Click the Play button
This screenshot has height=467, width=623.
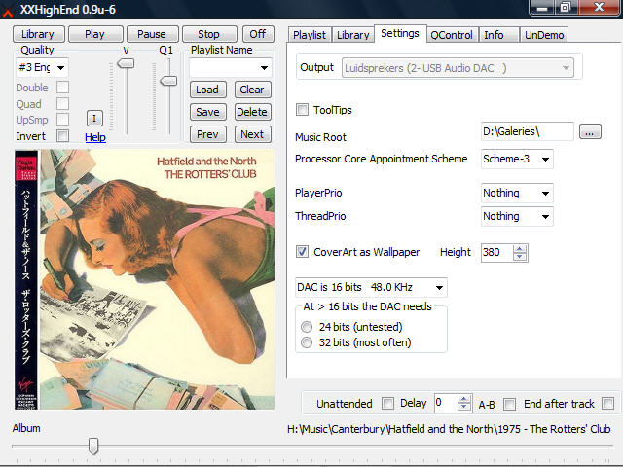(95, 34)
